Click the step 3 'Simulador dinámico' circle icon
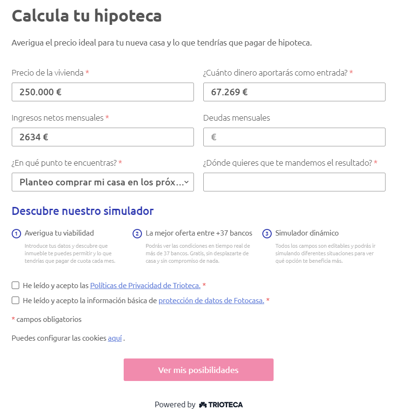This screenshot has width=401, height=419. pos(267,233)
